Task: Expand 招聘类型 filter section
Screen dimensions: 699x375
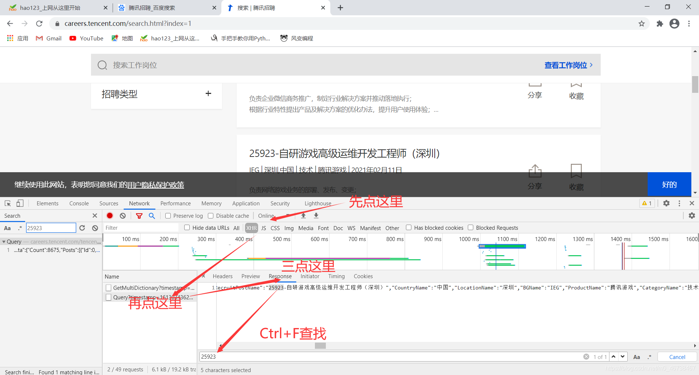Action: pyautogui.click(x=208, y=94)
